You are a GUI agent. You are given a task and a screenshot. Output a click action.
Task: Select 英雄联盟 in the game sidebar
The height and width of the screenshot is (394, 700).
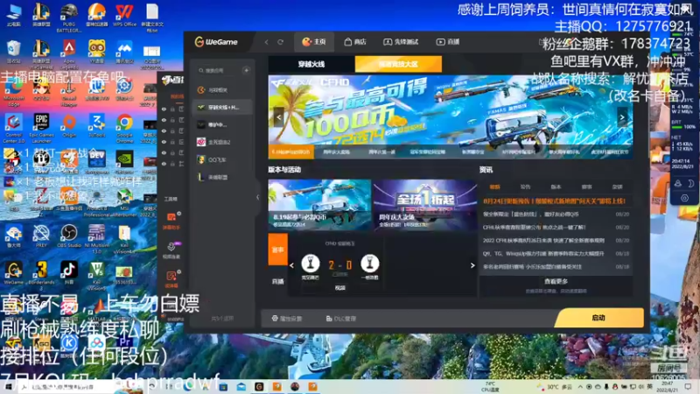pyautogui.click(x=223, y=177)
